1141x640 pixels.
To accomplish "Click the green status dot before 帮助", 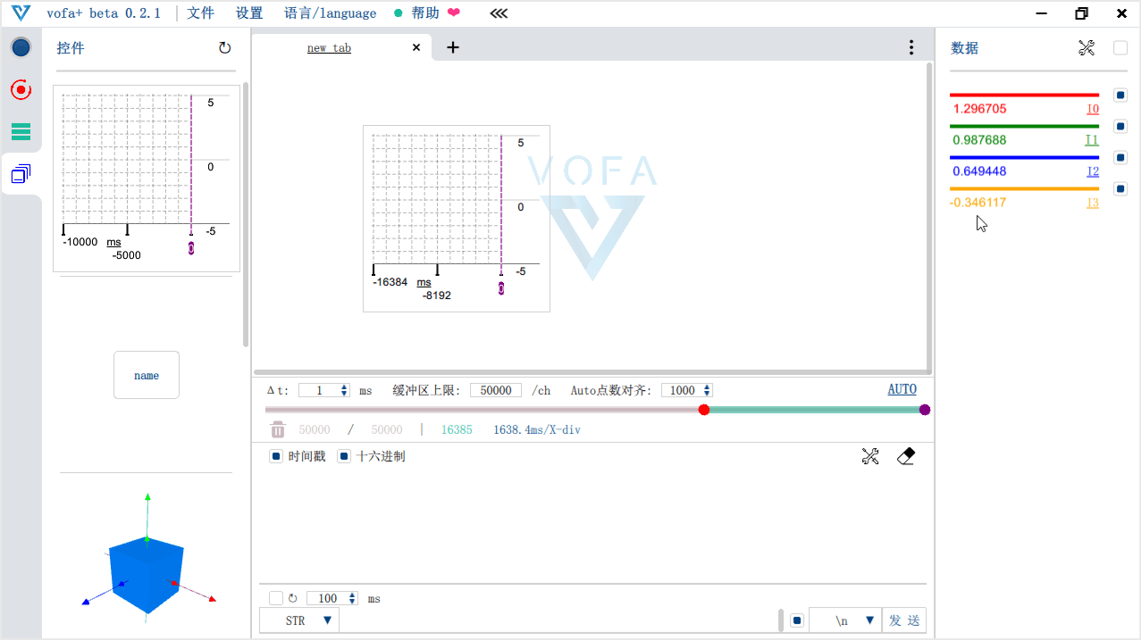I will (398, 13).
